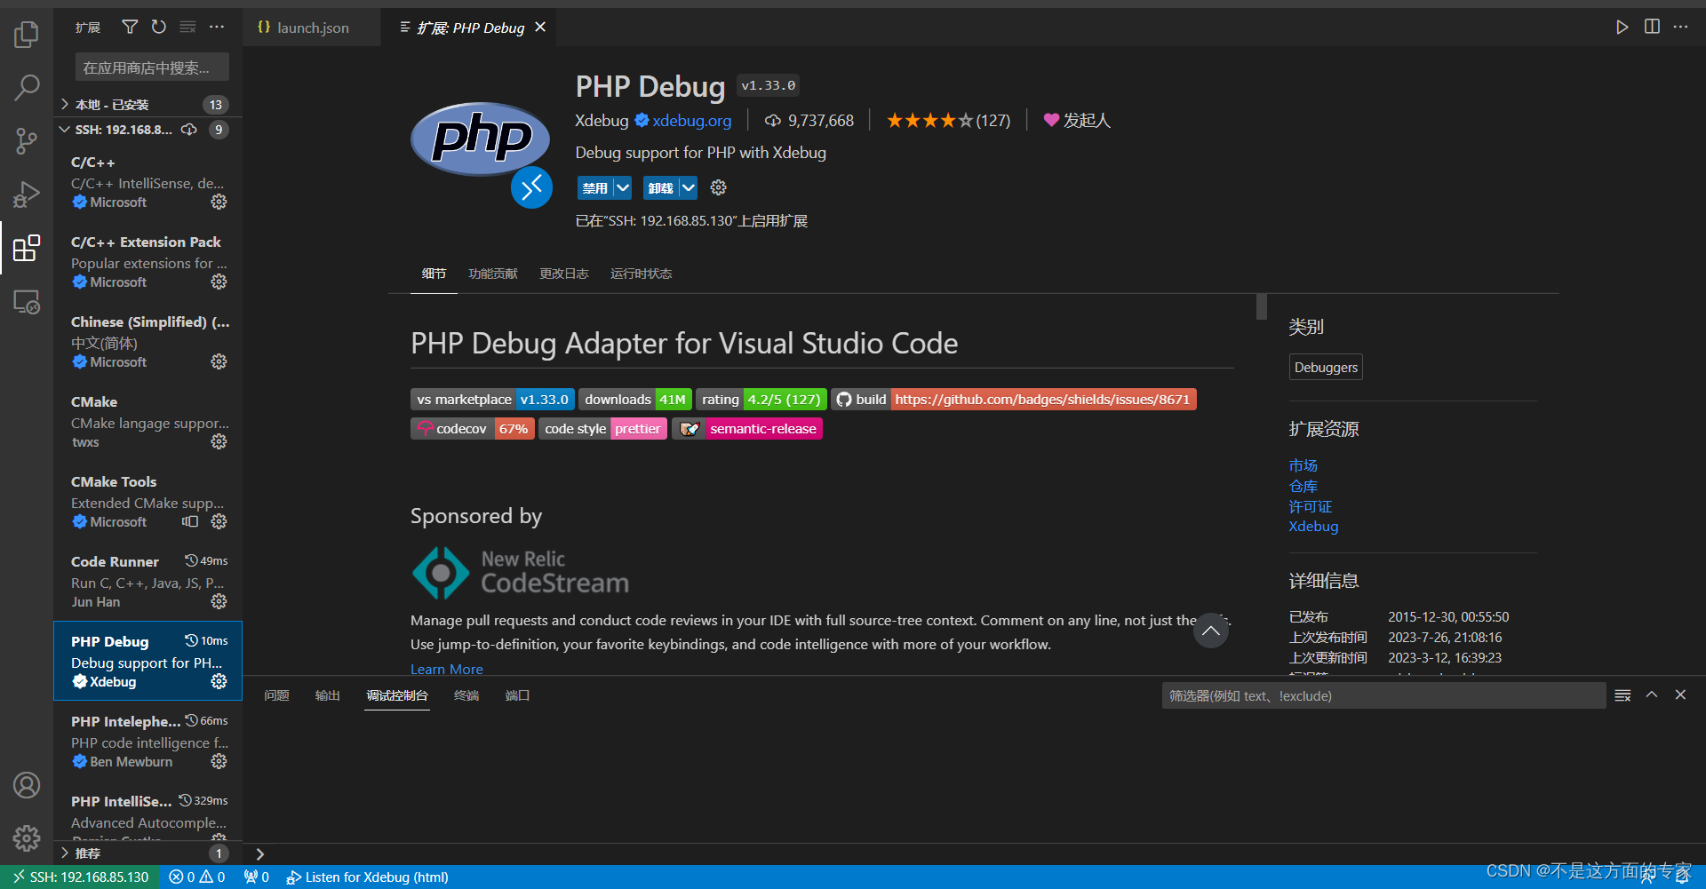Click the Uninstall extension button
This screenshot has width=1706, height=889.
pyautogui.click(x=661, y=187)
